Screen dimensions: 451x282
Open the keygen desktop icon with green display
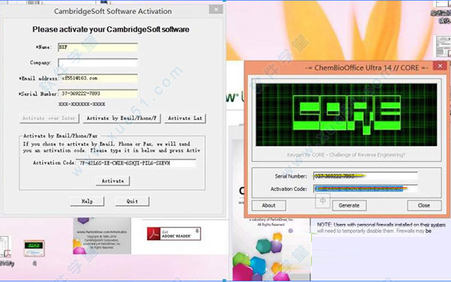click(34, 249)
